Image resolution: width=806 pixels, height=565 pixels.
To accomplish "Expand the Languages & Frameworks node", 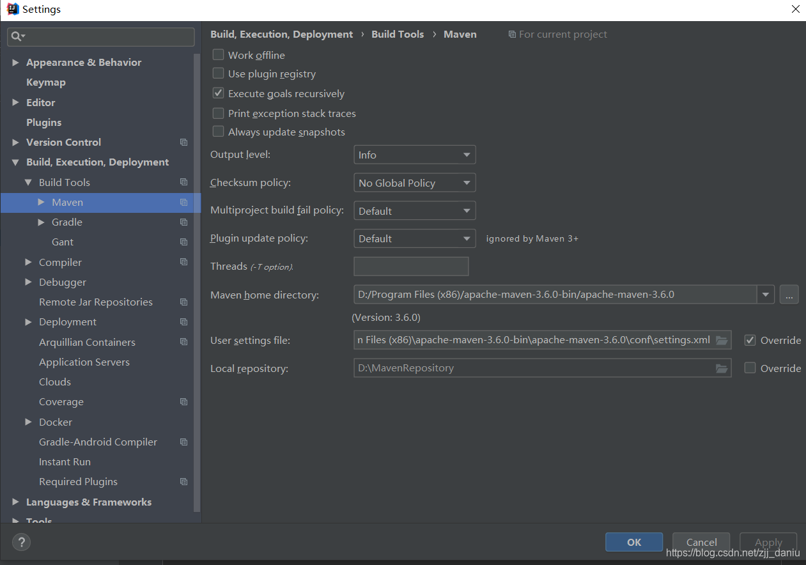I will pos(15,502).
